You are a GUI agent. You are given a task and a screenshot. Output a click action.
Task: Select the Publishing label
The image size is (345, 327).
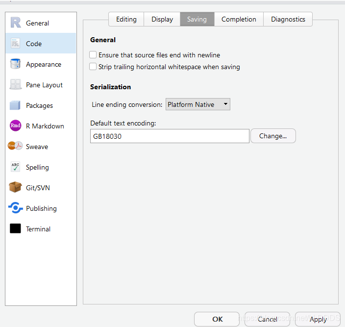pyautogui.click(x=41, y=209)
